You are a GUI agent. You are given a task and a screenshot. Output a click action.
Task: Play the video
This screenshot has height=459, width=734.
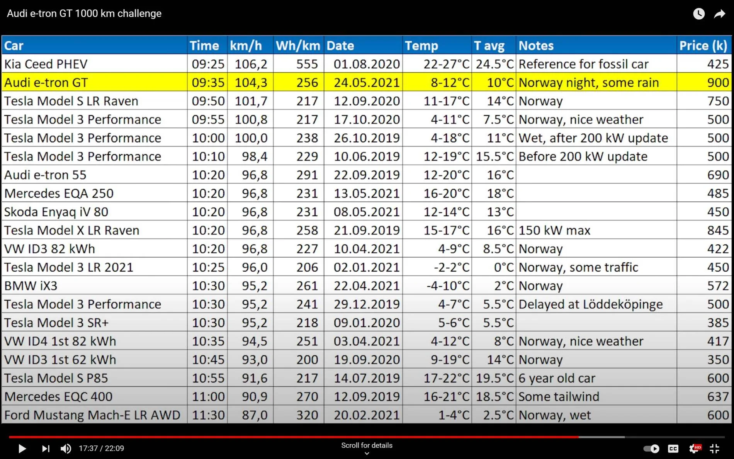click(x=22, y=449)
